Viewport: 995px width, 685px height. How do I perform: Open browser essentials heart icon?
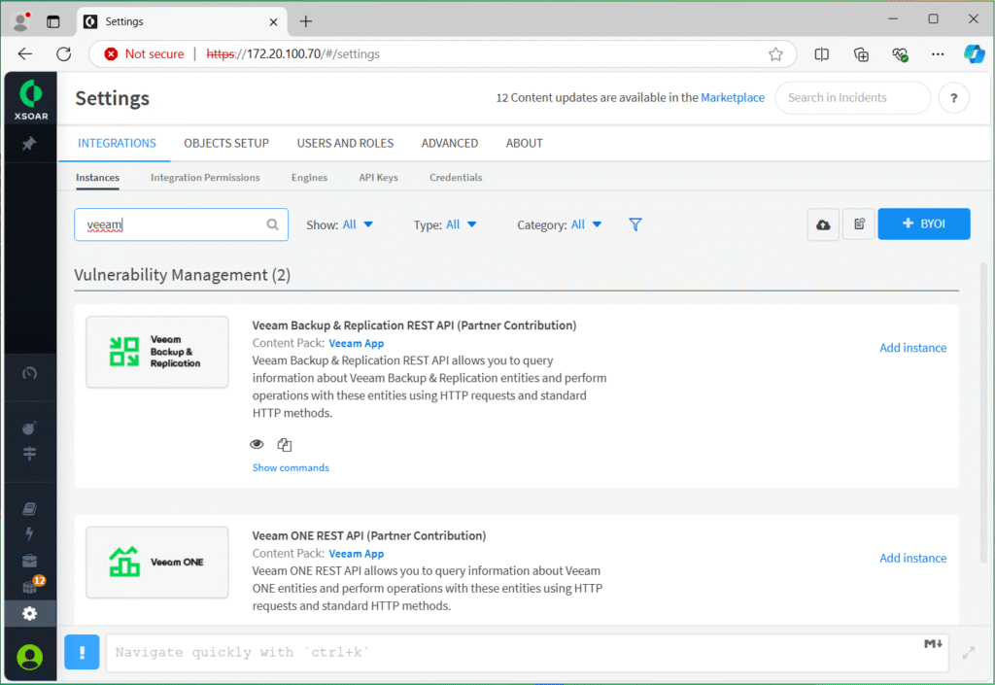pos(900,54)
